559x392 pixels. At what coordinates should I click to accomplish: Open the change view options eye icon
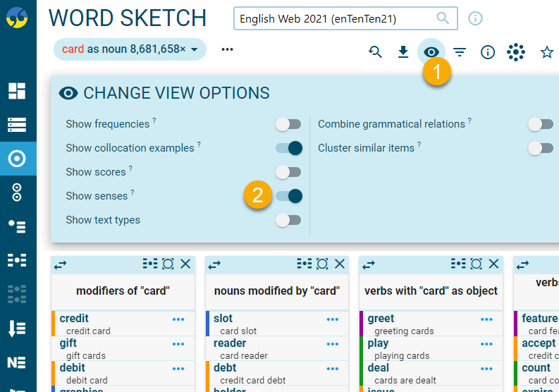(x=431, y=51)
